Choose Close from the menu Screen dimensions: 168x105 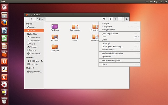click(x=119, y=64)
